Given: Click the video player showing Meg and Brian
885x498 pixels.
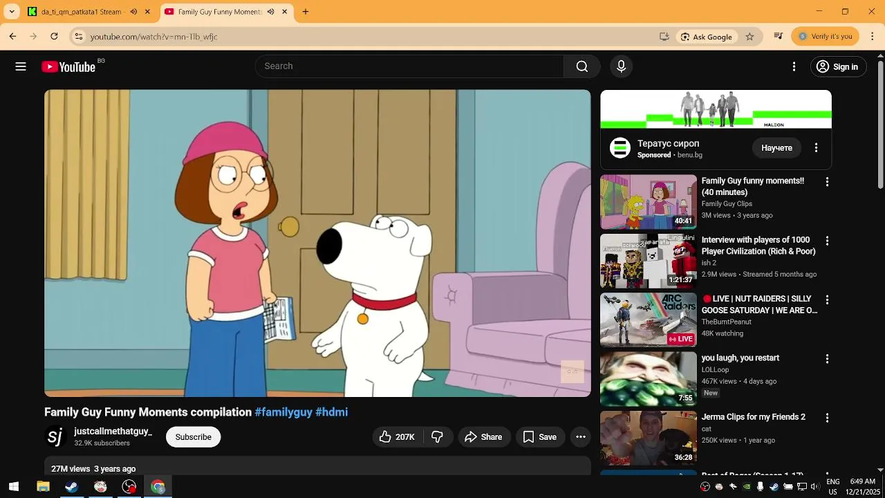Looking at the screenshot, I should pyautogui.click(x=317, y=243).
